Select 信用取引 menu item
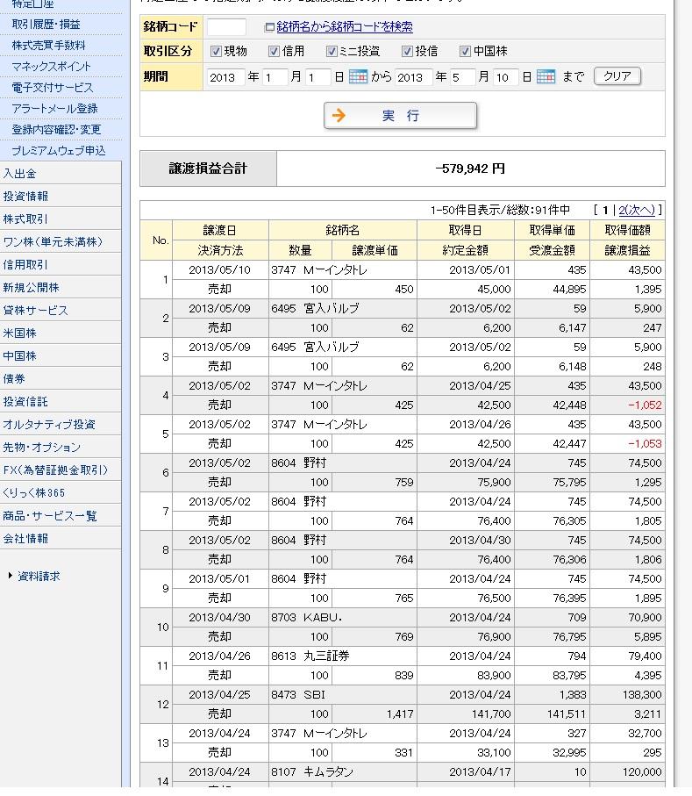The height and width of the screenshot is (796, 692). [61, 264]
